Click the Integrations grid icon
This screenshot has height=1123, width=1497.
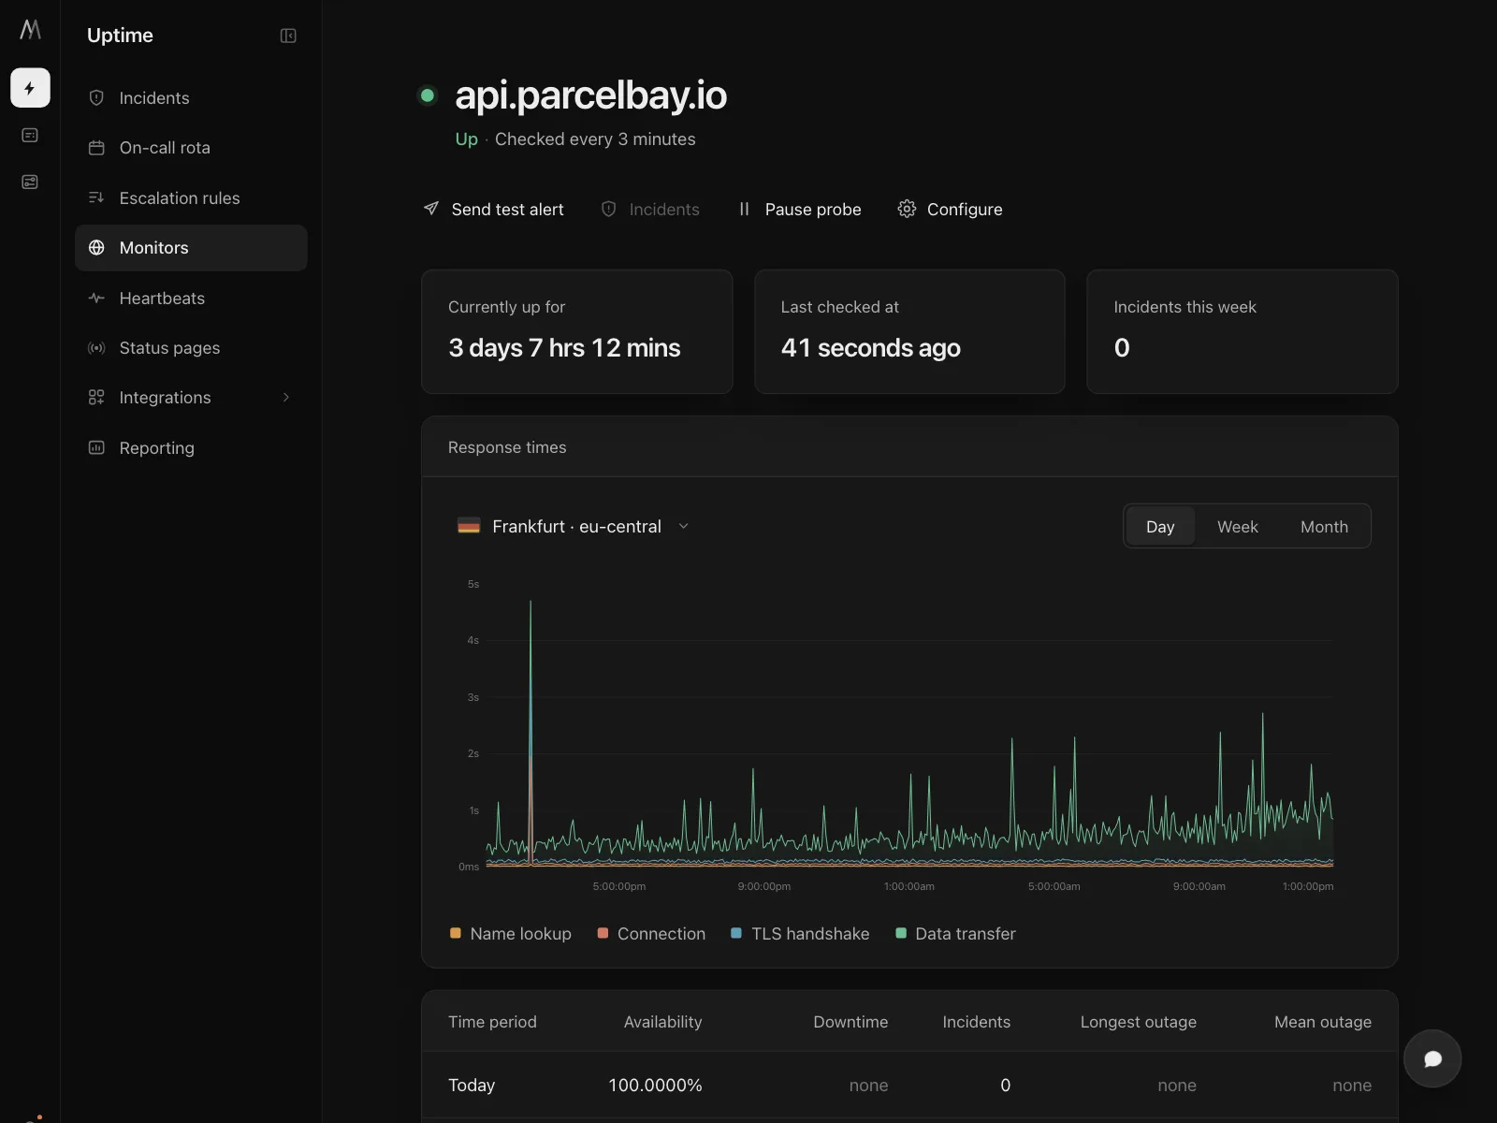pos(96,398)
